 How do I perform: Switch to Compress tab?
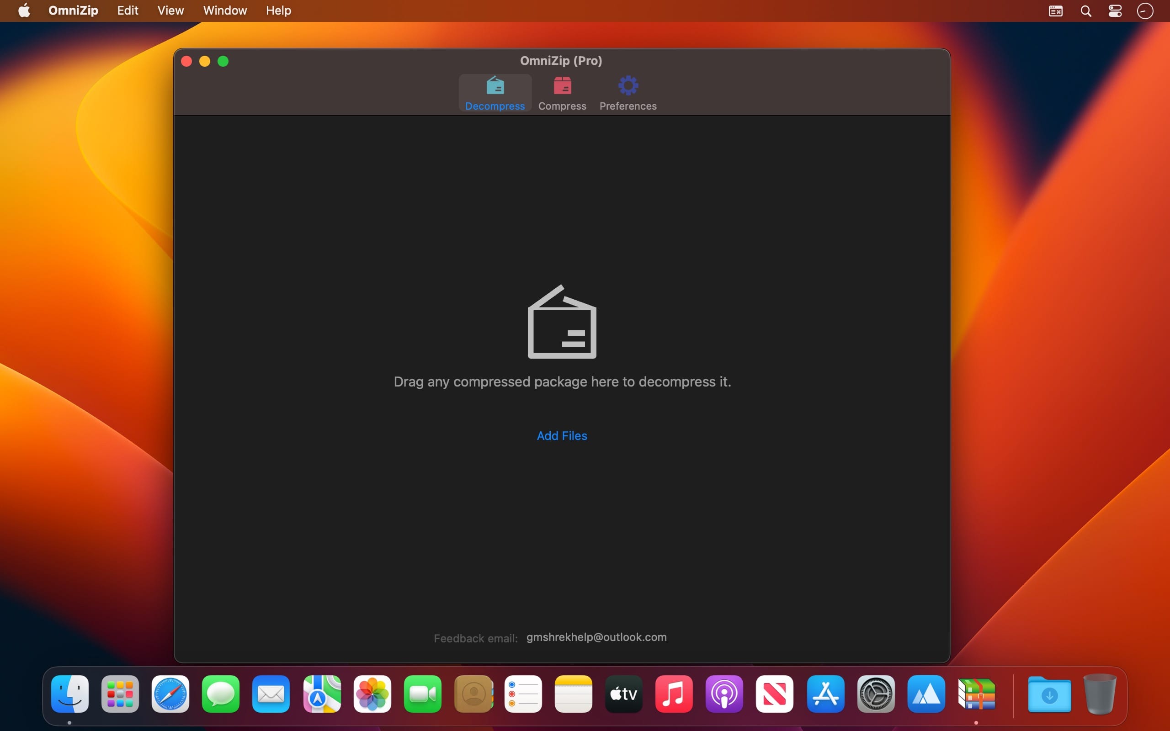click(562, 93)
